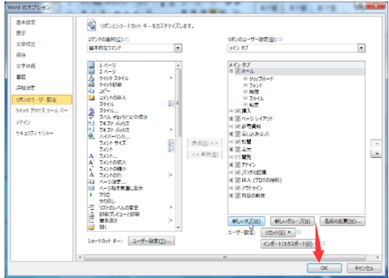The width and height of the screenshot is (389, 278).
Task: Click the move-down arrow beside the tab list
Action: (x=376, y=153)
